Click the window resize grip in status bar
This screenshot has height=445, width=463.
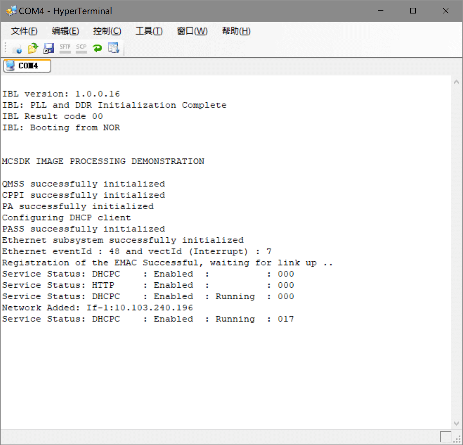pyautogui.click(x=457, y=439)
